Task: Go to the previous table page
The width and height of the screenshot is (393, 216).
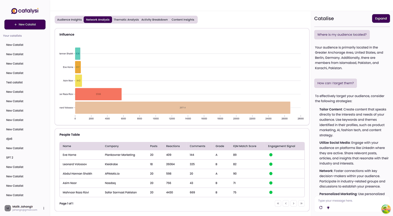Action: click(x=286, y=204)
